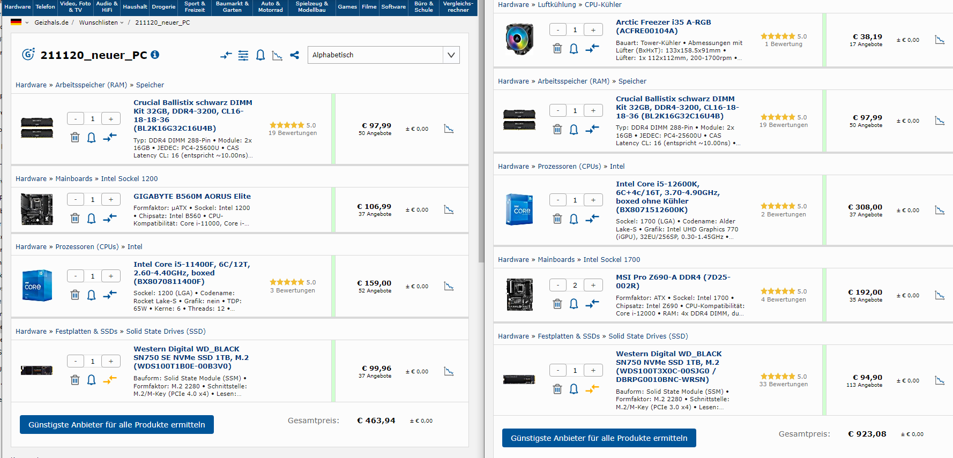Open GIGABYTE B560M AORUS Elite product link

click(x=192, y=197)
